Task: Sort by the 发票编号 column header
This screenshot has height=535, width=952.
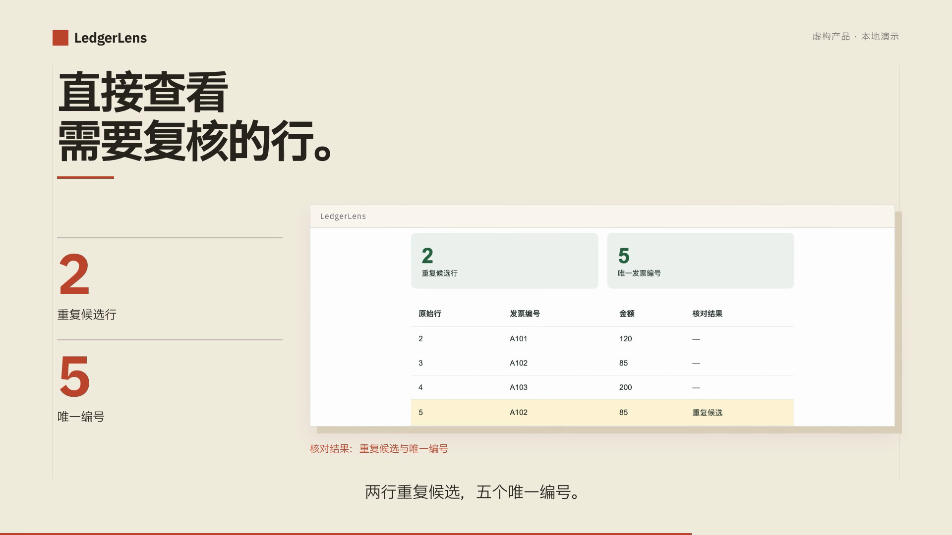Action: [x=525, y=314]
